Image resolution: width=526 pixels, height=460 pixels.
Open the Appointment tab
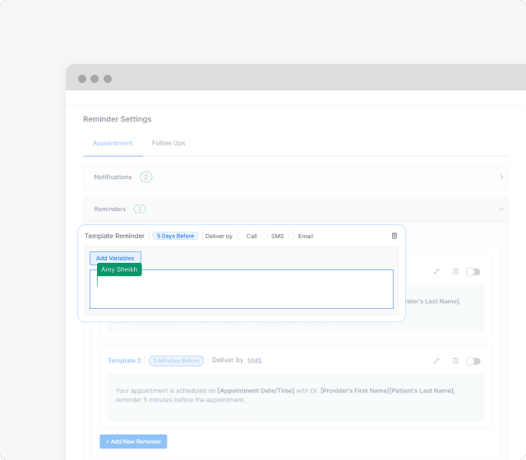pyautogui.click(x=113, y=143)
